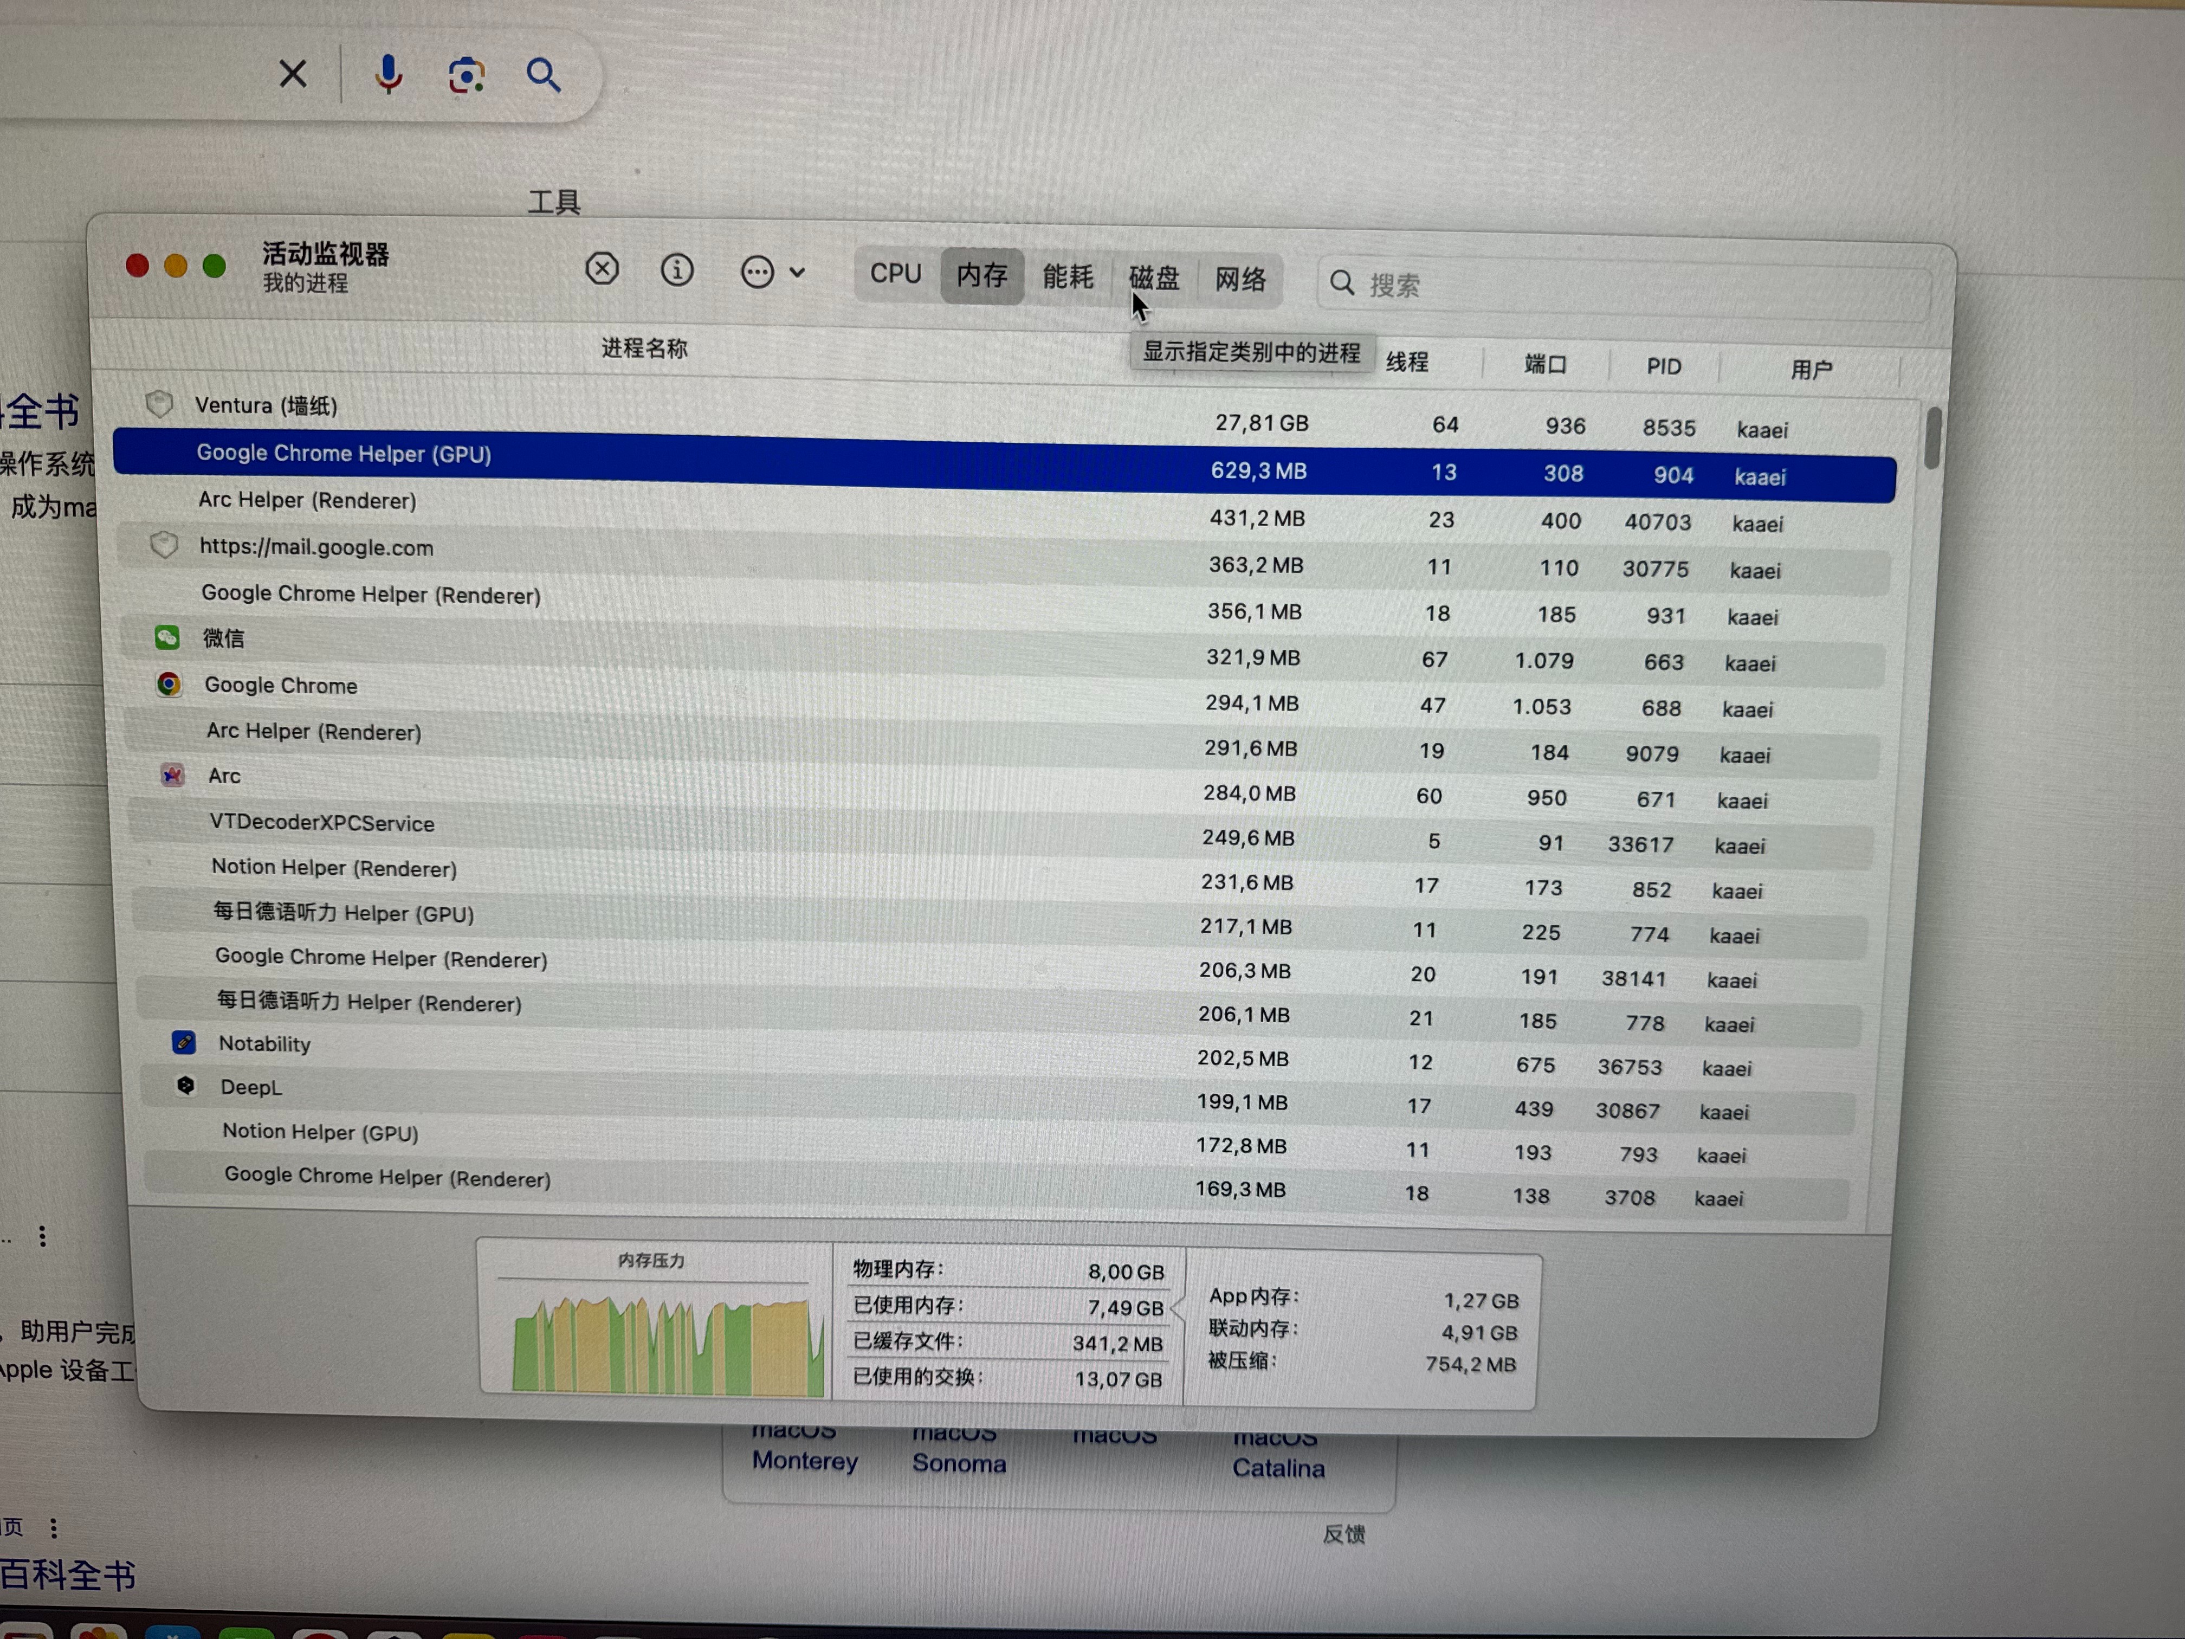Sort by 进程名称 column header
The image size is (2185, 1639).
(644, 348)
